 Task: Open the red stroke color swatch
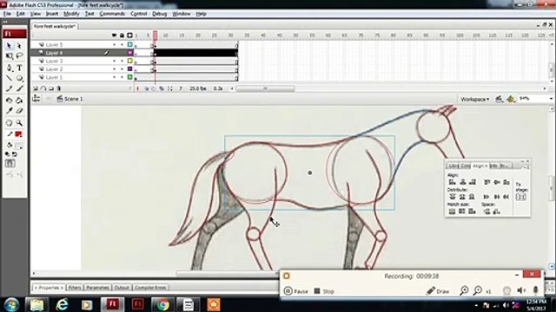pos(19,134)
